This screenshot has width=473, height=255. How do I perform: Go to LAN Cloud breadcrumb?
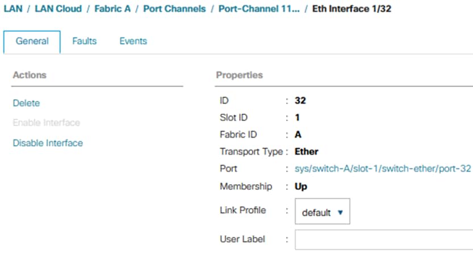(x=58, y=8)
